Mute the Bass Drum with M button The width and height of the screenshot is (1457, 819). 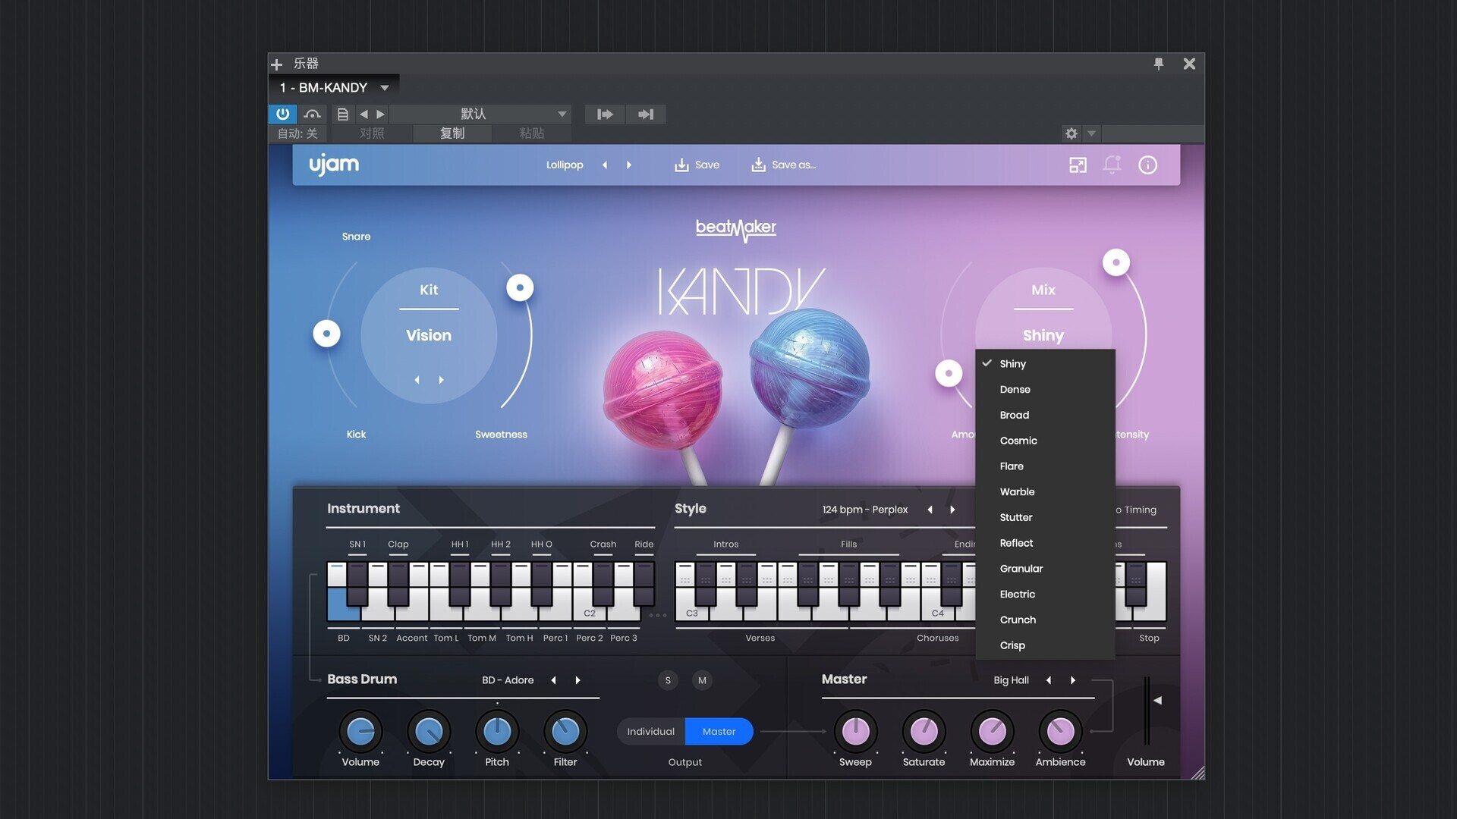702,680
